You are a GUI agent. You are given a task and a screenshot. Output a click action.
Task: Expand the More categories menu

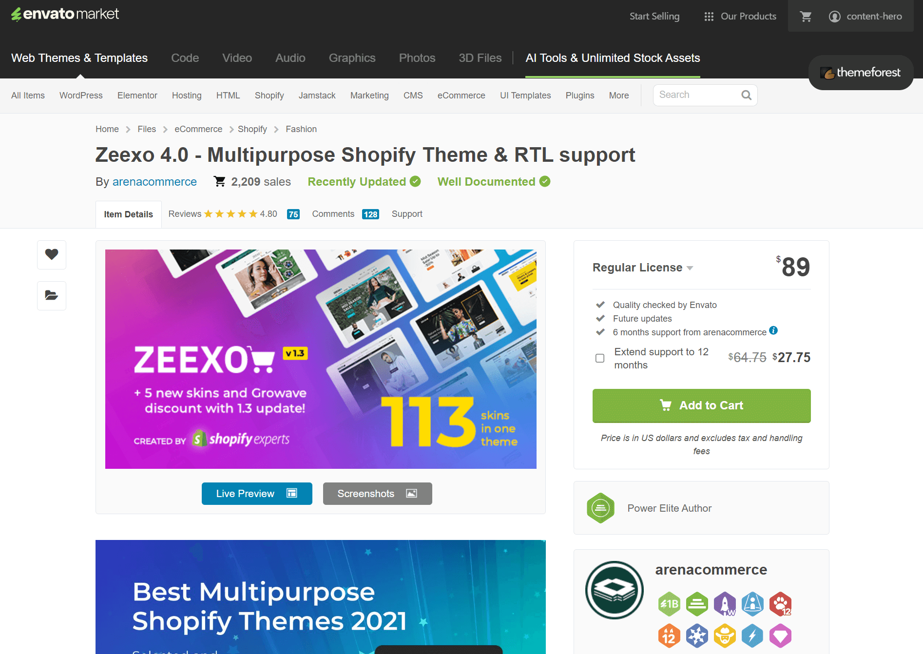618,95
